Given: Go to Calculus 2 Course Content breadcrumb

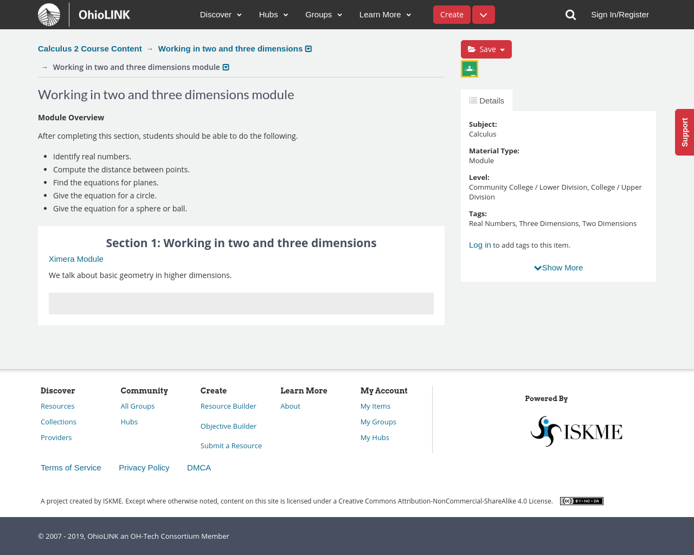Looking at the screenshot, I should coord(90,49).
